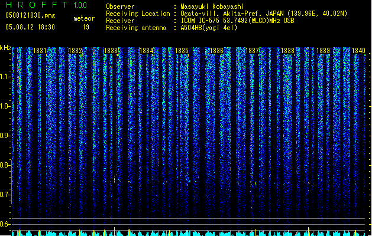Viewport: 372px width, 236px height.
Task: Click the 1833 time marker
Action: coord(111,51)
